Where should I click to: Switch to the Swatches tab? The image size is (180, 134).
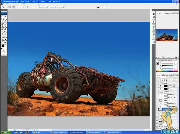165,61
